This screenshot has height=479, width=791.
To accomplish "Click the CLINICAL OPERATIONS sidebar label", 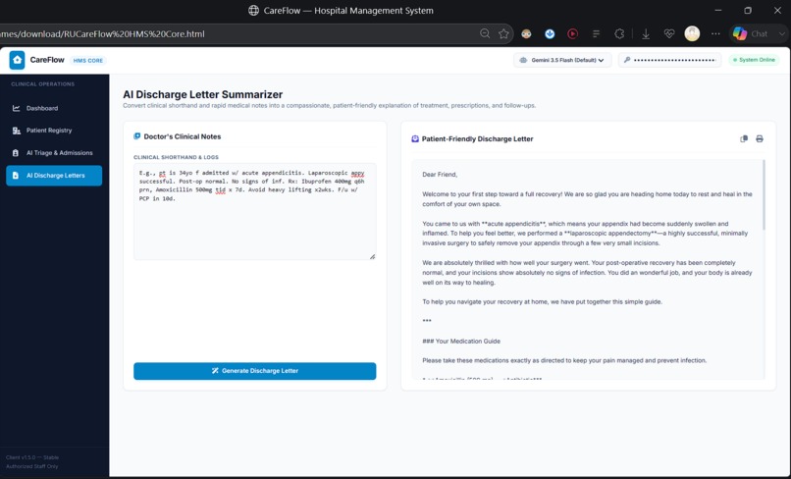I will [x=43, y=84].
